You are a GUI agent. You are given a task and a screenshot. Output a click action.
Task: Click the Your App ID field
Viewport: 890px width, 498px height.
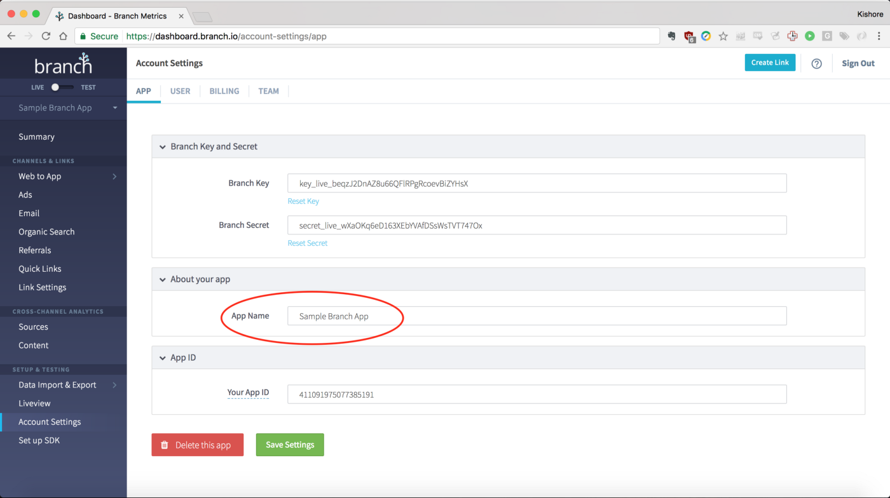[x=537, y=394]
